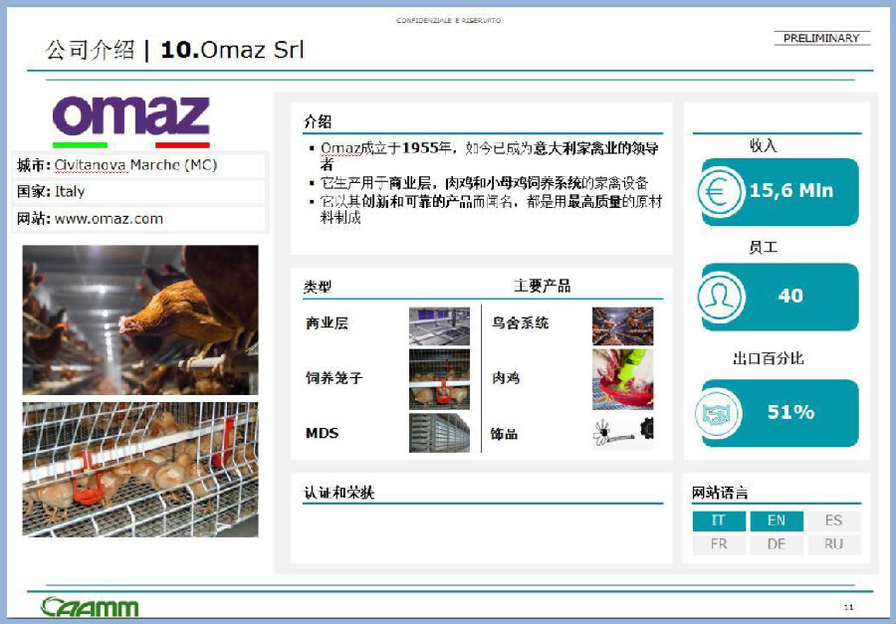
Task: Click the 肉鸡 broiler feeder thumbnail
Action: click(x=623, y=379)
